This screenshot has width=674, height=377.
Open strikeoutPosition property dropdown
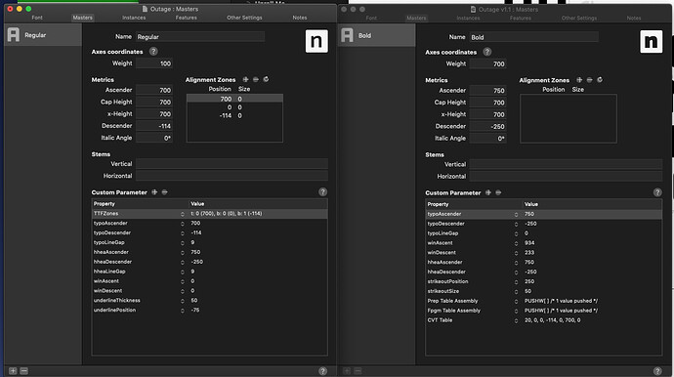[x=517, y=281]
